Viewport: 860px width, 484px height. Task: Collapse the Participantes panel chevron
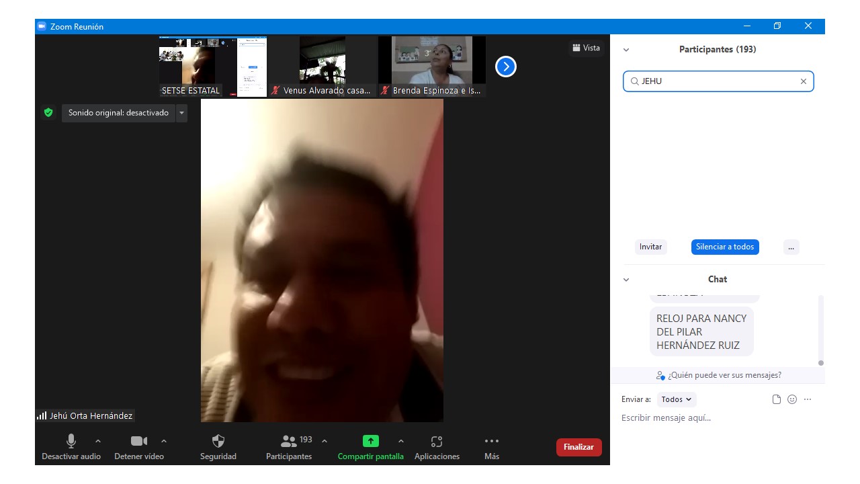626,50
